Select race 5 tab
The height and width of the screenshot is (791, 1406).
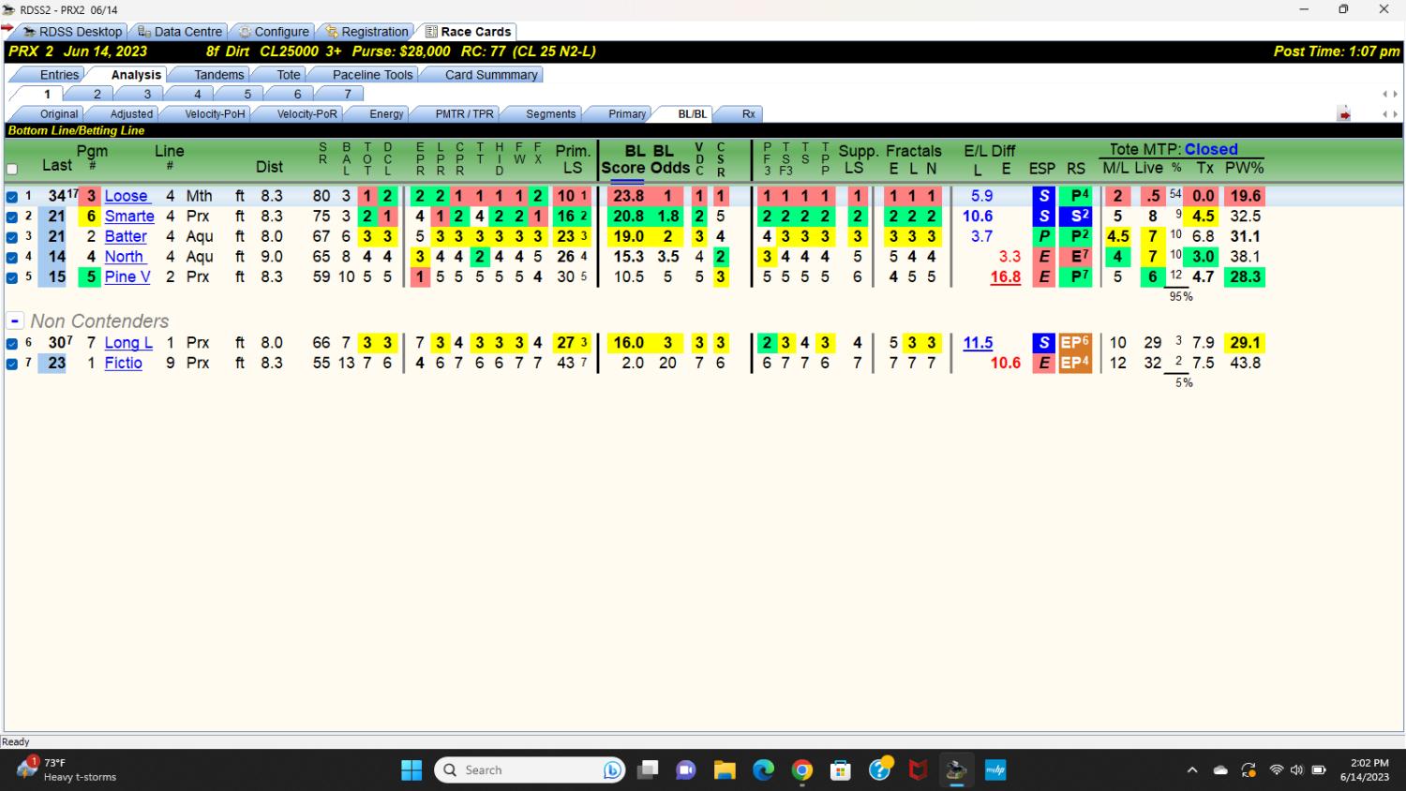[247, 94]
